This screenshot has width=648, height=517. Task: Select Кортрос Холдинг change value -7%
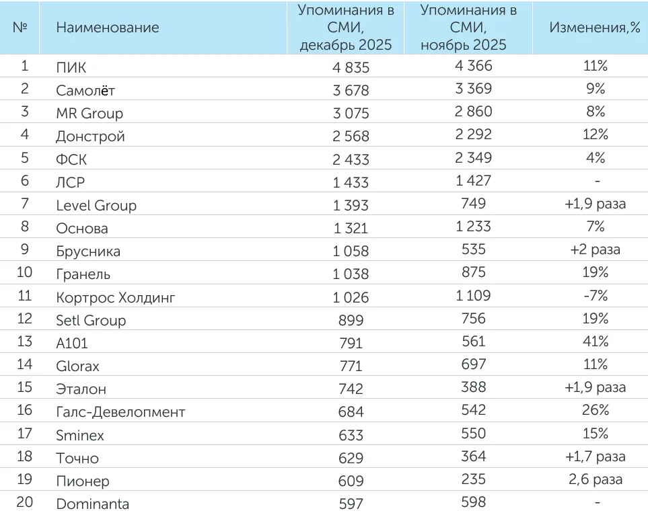[595, 296]
